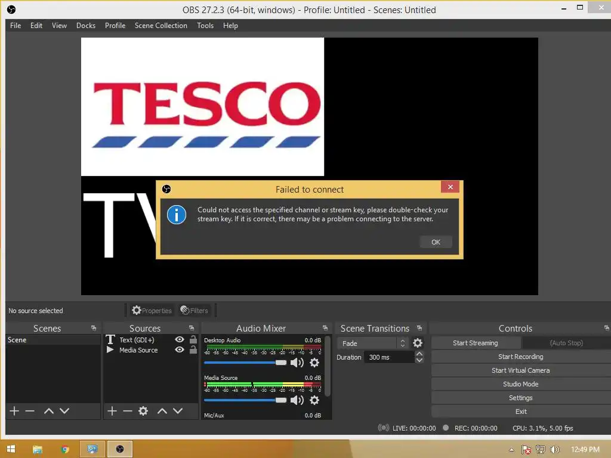Move source down in list
611x458 pixels.
click(x=178, y=410)
